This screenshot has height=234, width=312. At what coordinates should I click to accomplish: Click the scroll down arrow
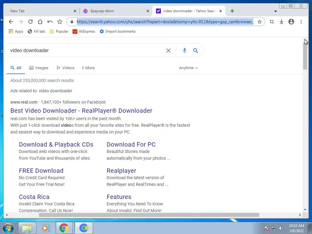(x=305, y=210)
